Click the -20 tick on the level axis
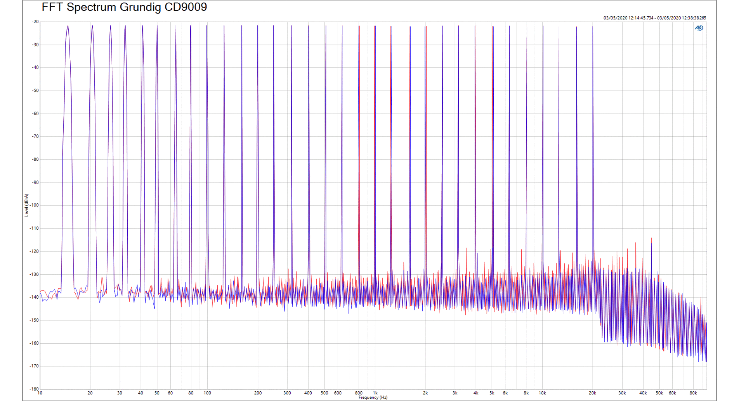 (x=35, y=22)
